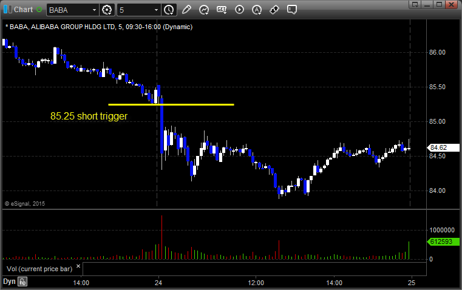The height and width of the screenshot is (290, 462).
Task: Minimize the chart window
Action: point(427,4)
